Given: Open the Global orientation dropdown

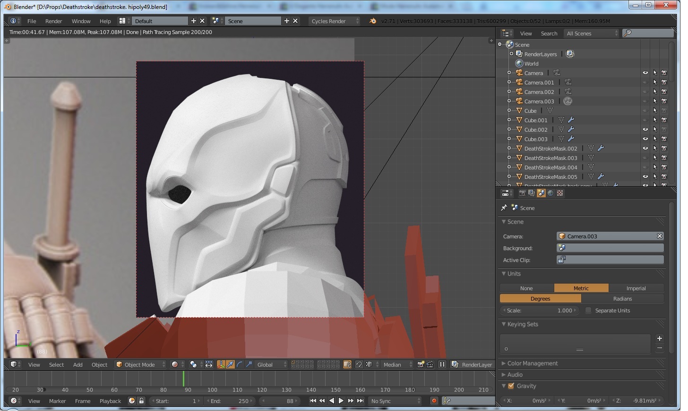Looking at the screenshot, I should tap(271, 364).
